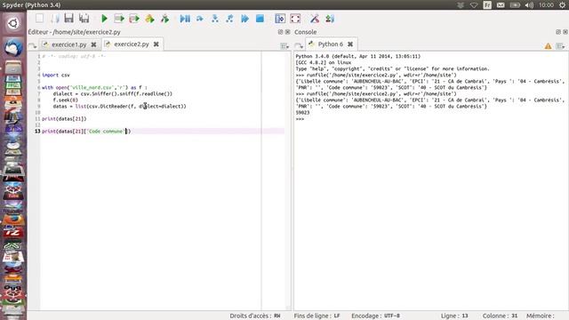The width and height of the screenshot is (569, 320).
Task: Run current cell and advance
Action: click(134, 19)
